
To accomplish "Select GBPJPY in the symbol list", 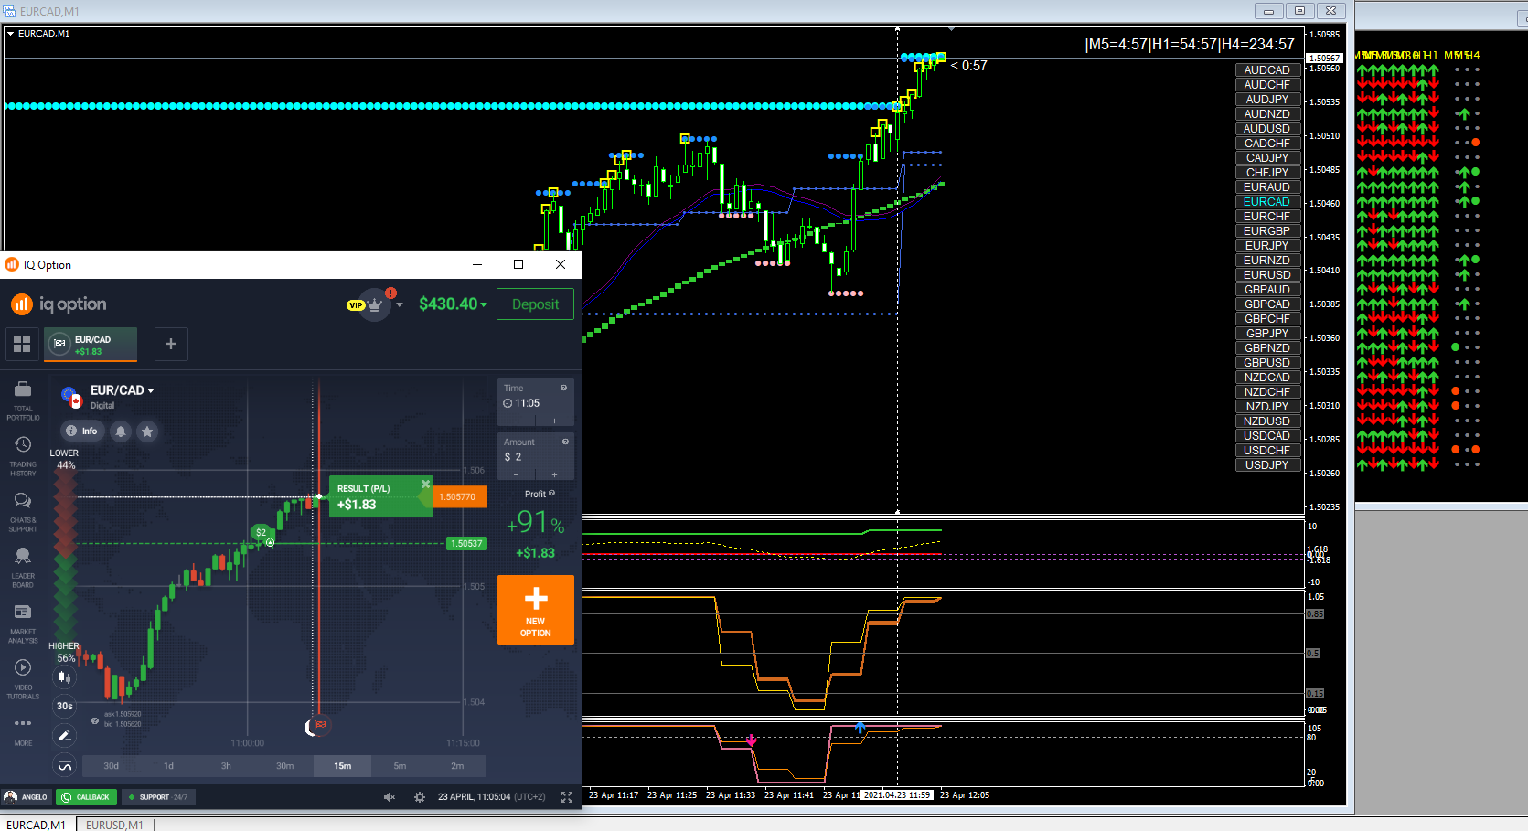I will tap(1267, 334).
